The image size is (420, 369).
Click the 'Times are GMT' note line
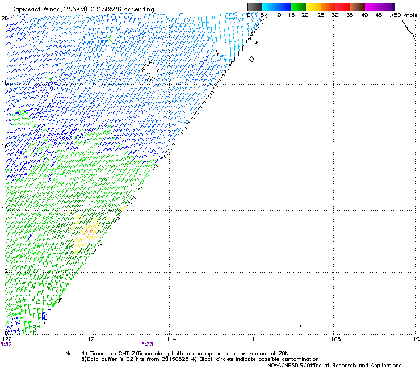(177, 354)
